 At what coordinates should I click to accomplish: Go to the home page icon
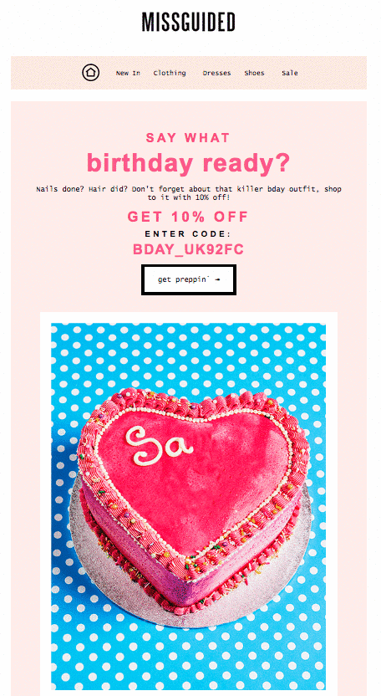(91, 72)
